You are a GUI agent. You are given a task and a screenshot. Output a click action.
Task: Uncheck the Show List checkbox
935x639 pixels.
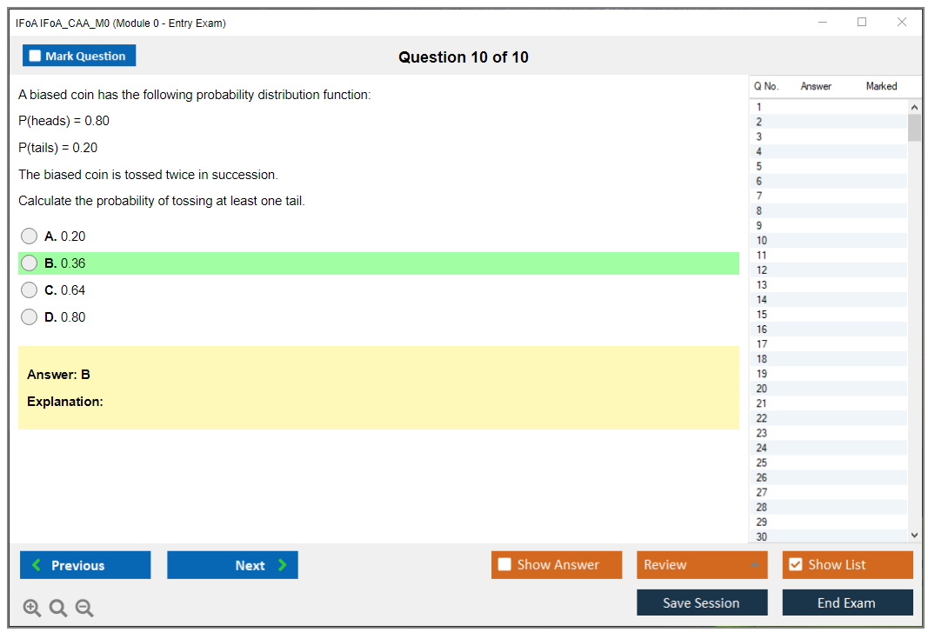795,565
